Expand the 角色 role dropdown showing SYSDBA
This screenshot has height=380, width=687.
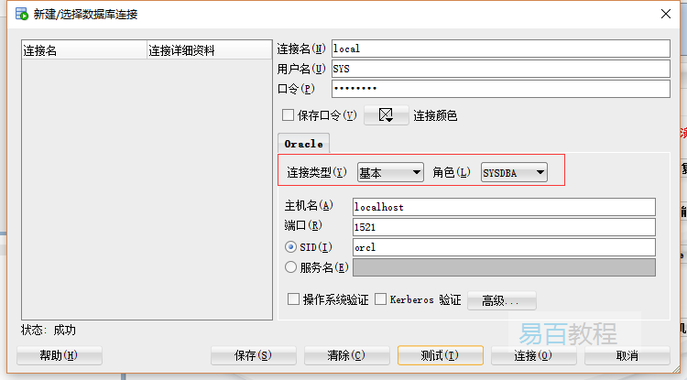(x=514, y=172)
